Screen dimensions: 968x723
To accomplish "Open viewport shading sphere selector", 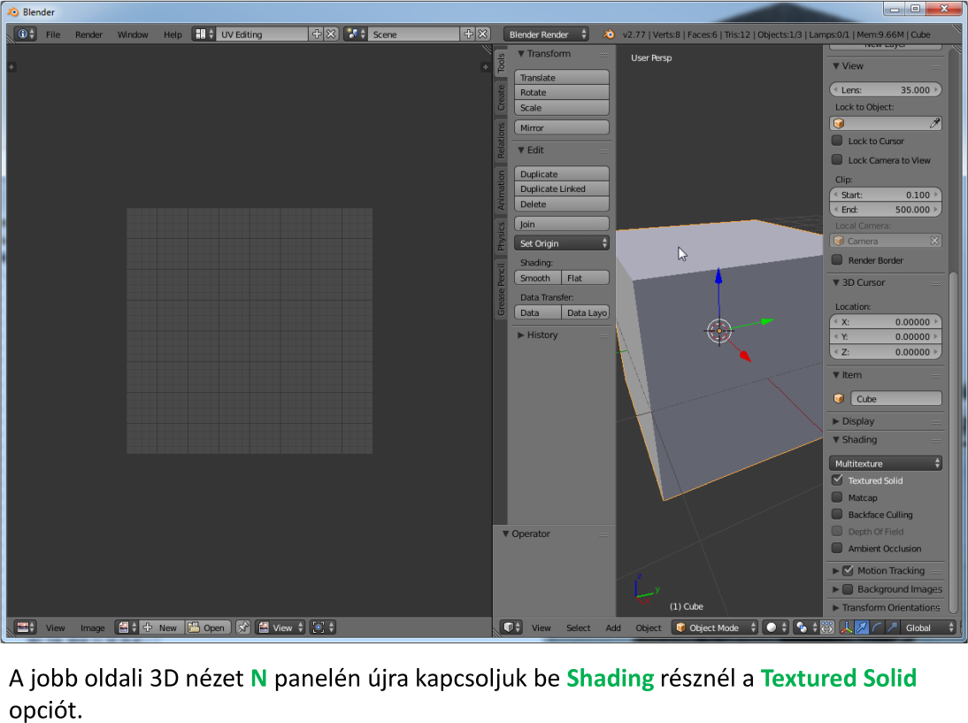I will click(775, 627).
